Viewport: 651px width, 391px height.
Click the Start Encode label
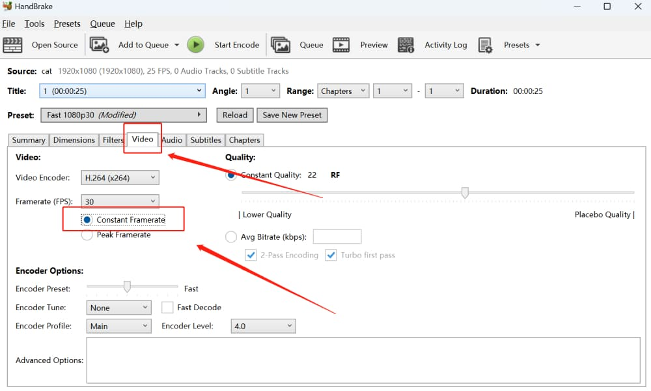237,45
